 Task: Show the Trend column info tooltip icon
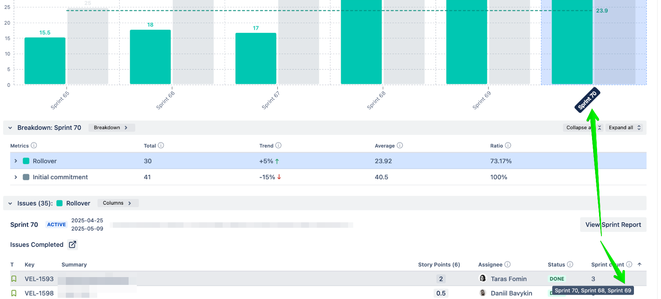pyautogui.click(x=278, y=146)
